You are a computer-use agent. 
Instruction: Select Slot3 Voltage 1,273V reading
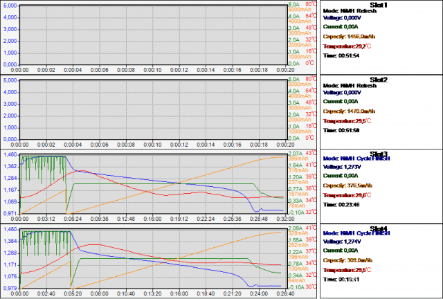tap(342, 167)
